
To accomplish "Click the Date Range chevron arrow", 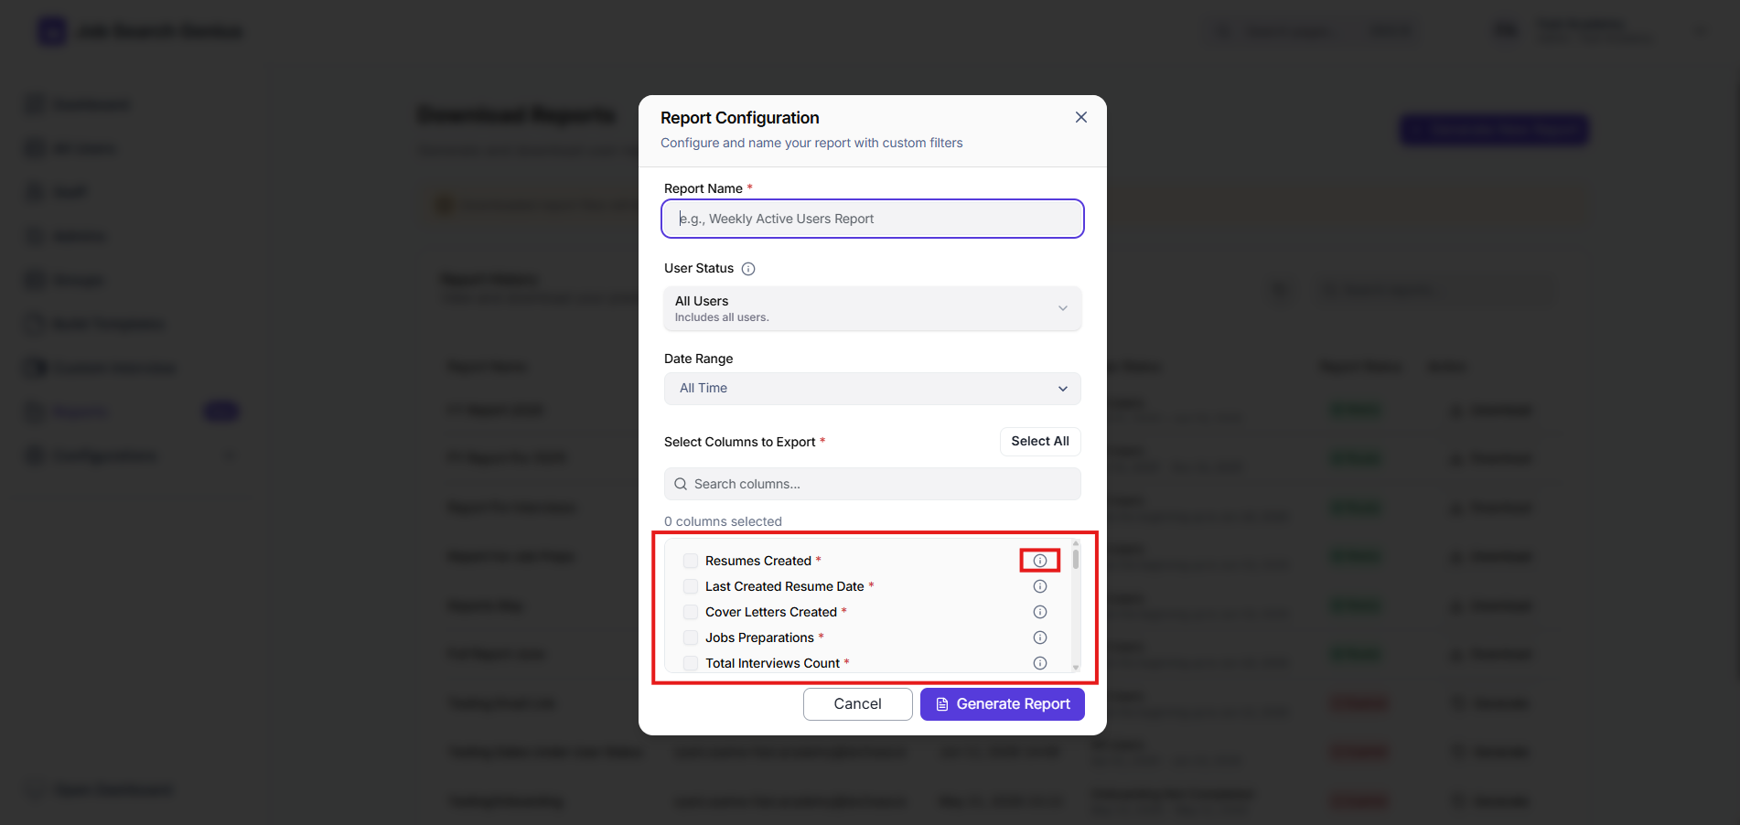I will coord(1063,389).
